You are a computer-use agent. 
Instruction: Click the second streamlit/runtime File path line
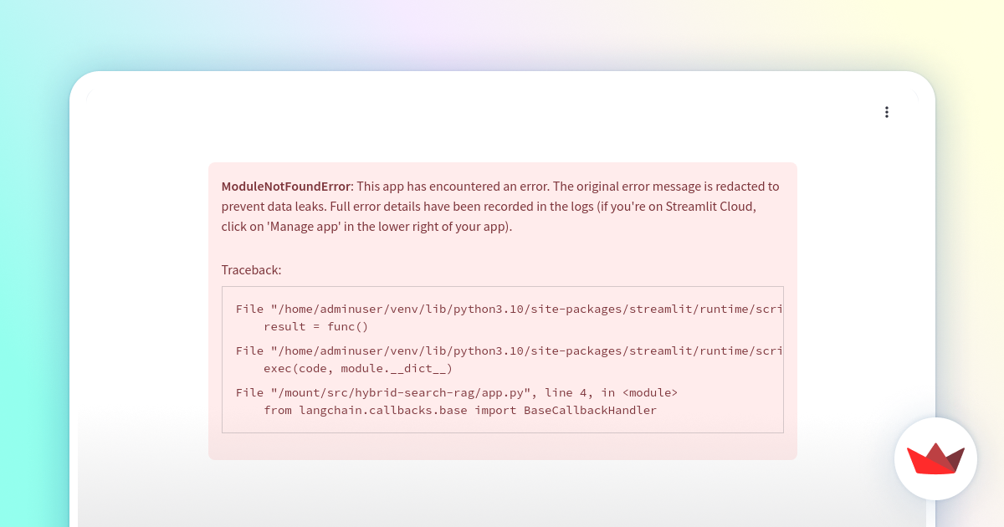[502, 350]
